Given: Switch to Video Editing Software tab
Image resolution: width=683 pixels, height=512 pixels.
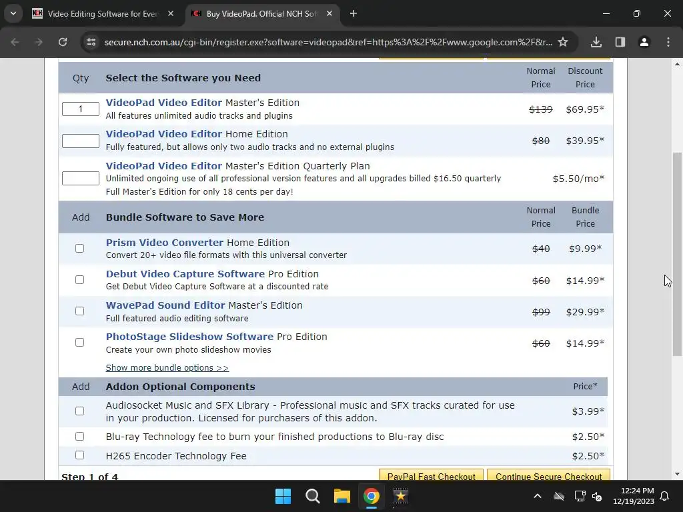Looking at the screenshot, I should tap(103, 13).
